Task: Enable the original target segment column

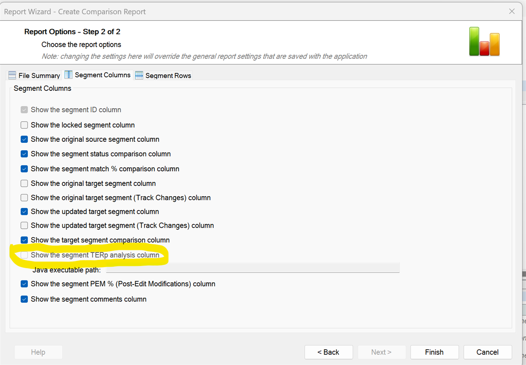Action: pyautogui.click(x=24, y=183)
